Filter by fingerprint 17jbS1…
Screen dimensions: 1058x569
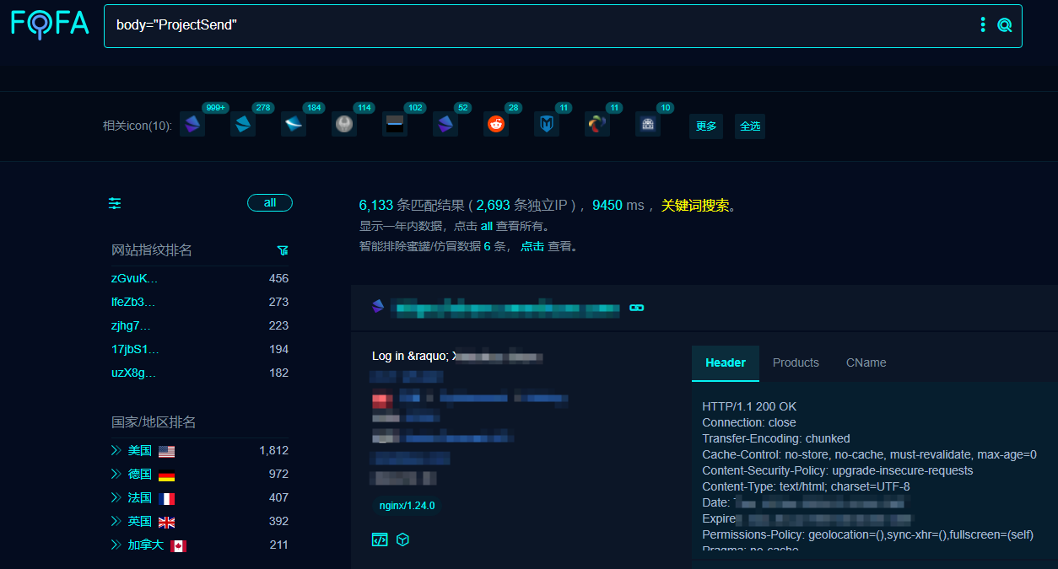coord(135,349)
